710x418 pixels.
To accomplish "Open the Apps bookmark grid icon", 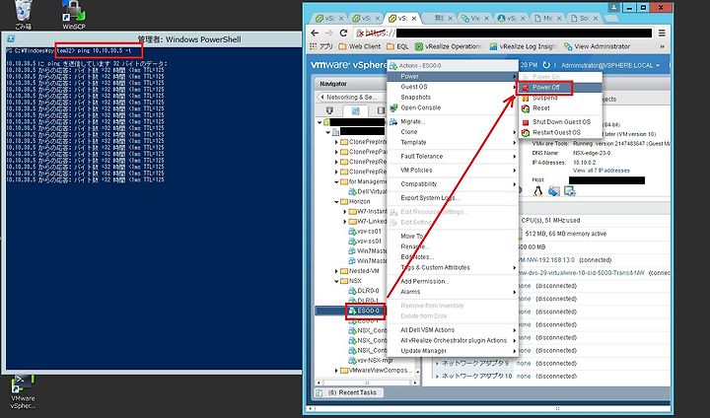I will (313, 46).
